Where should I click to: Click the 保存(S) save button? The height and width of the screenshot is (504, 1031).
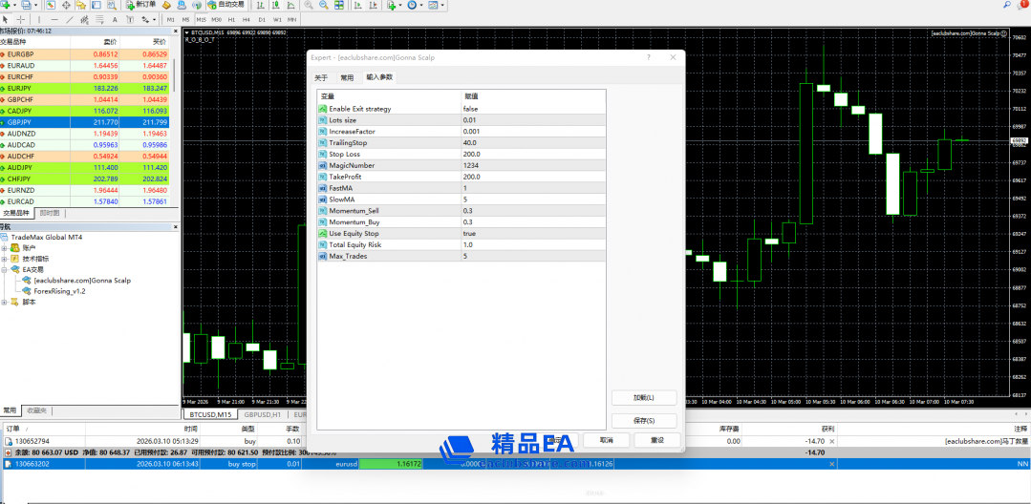(643, 420)
